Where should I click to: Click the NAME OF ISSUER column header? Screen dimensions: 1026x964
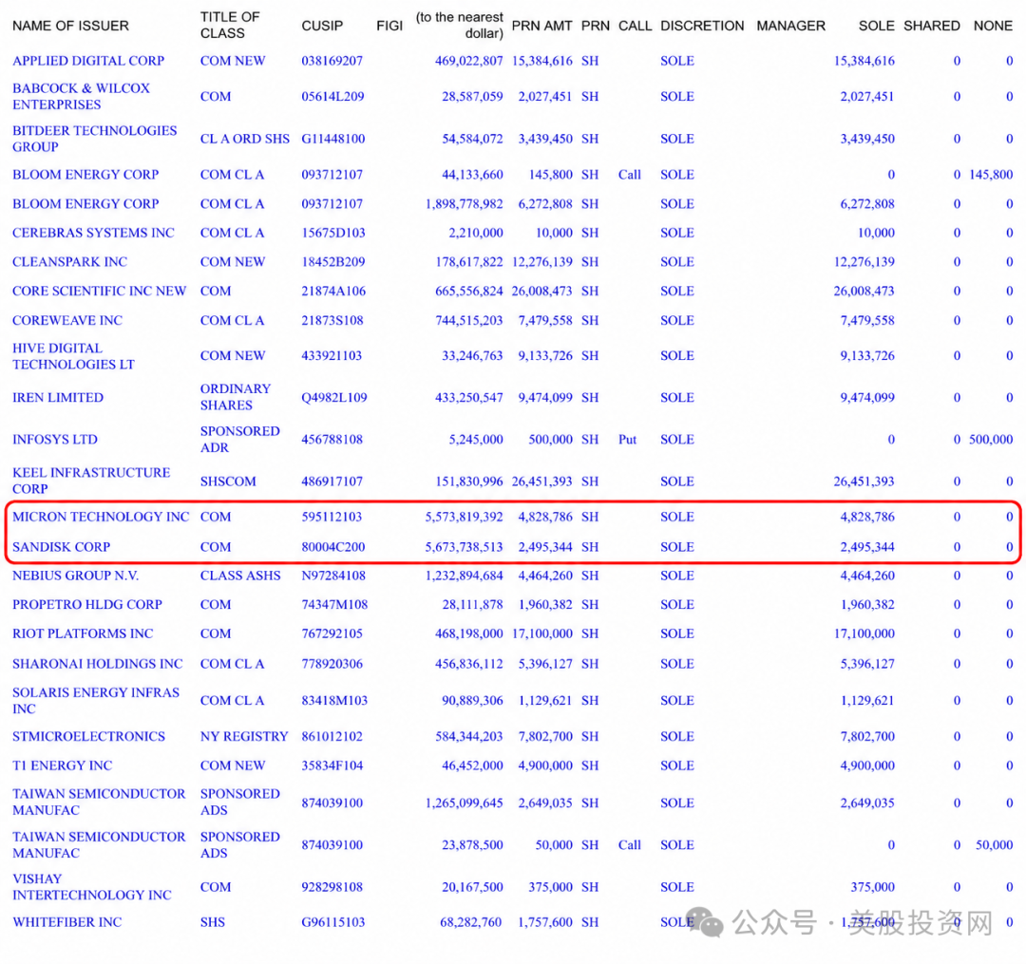[70, 26]
